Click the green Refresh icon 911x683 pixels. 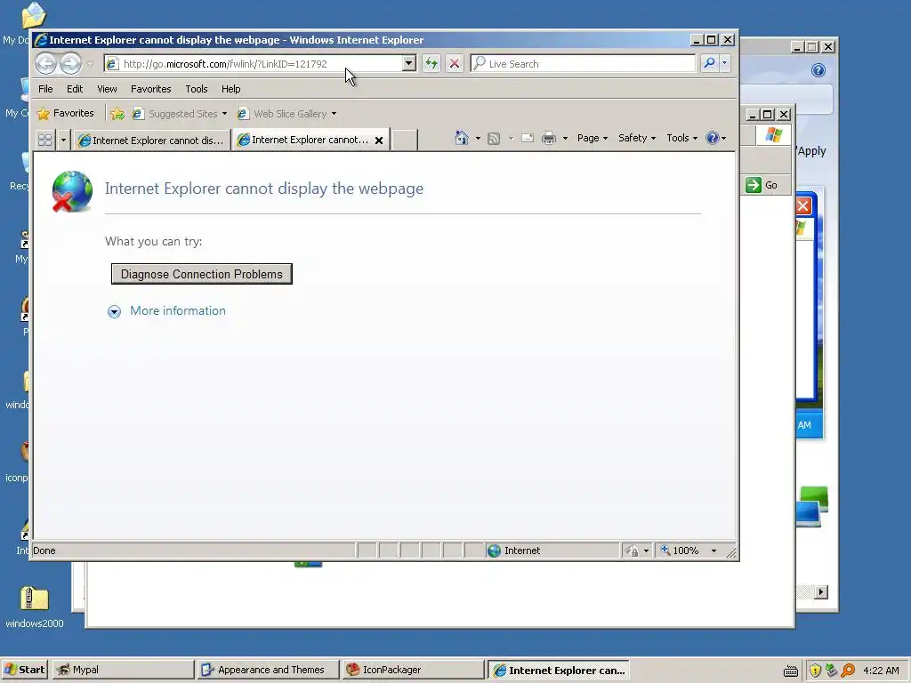431,63
